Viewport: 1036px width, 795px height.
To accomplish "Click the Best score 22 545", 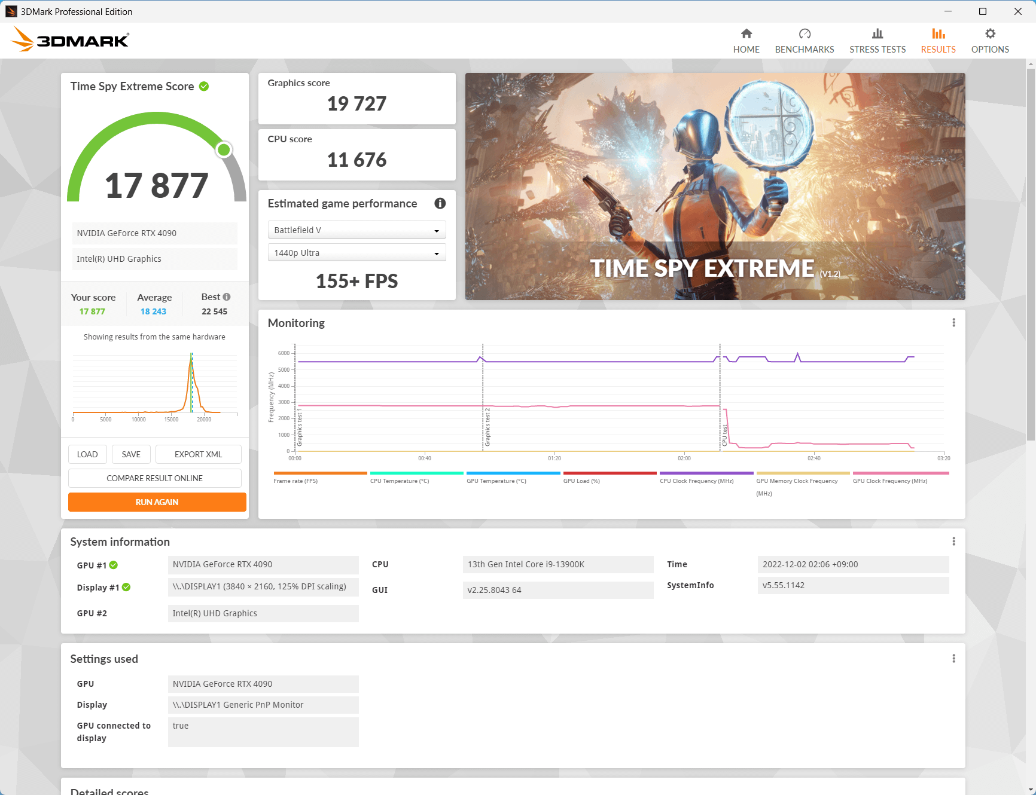I will click(x=214, y=311).
